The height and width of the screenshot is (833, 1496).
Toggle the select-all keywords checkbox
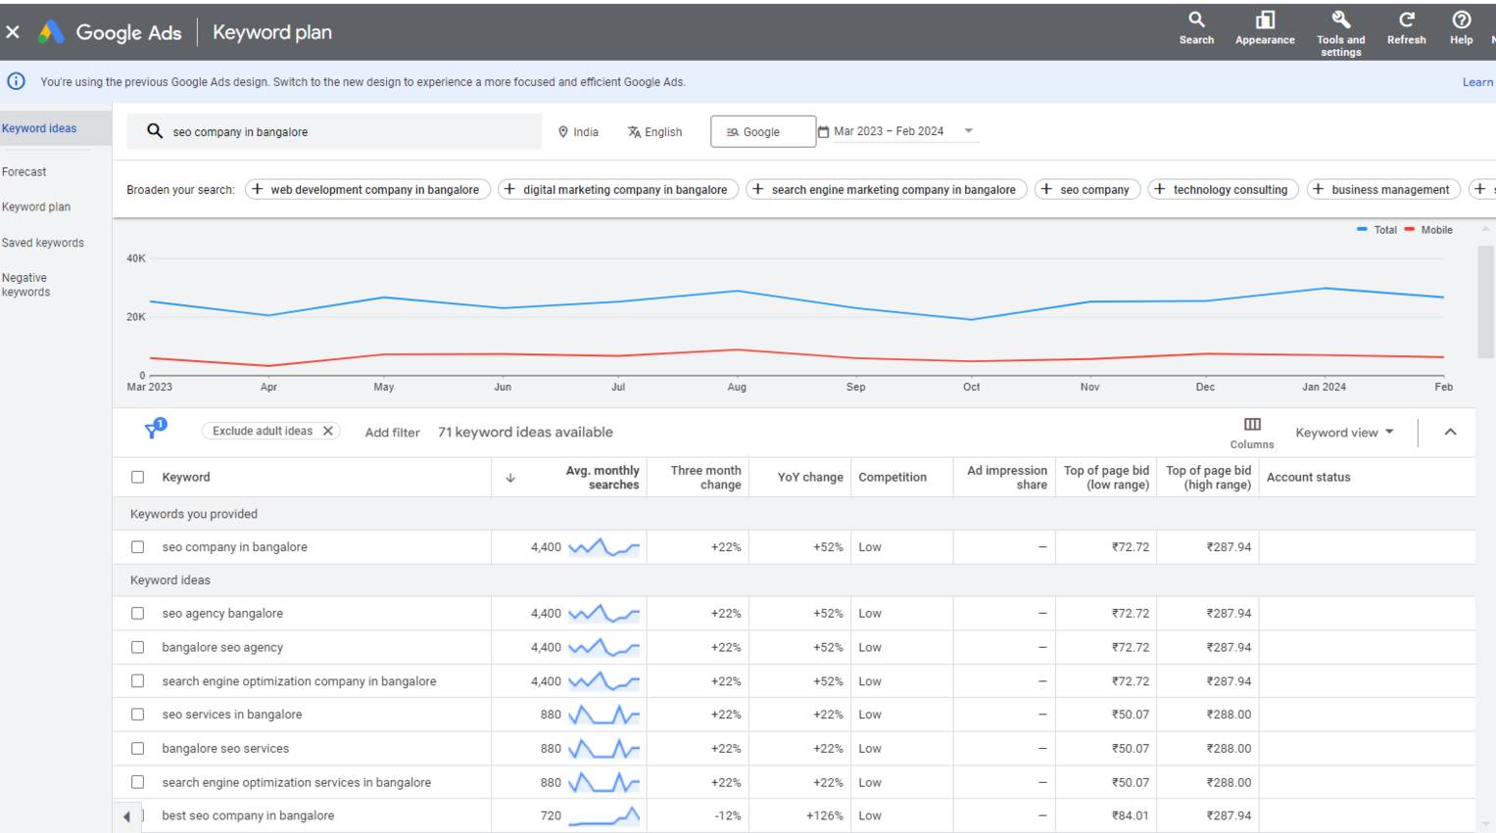point(137,478)
